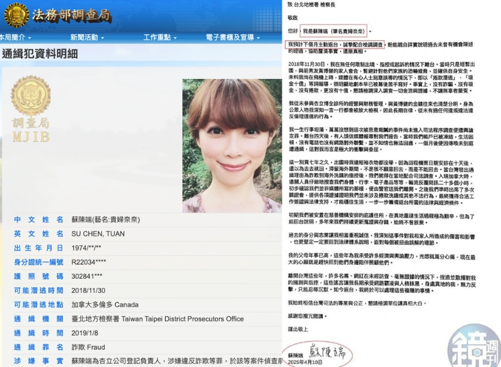This screenshot has height=367, width=501.
Task: Expand the dropdown arrow beside 電子書櫃及宣導
Action: [x=258, y=38]
